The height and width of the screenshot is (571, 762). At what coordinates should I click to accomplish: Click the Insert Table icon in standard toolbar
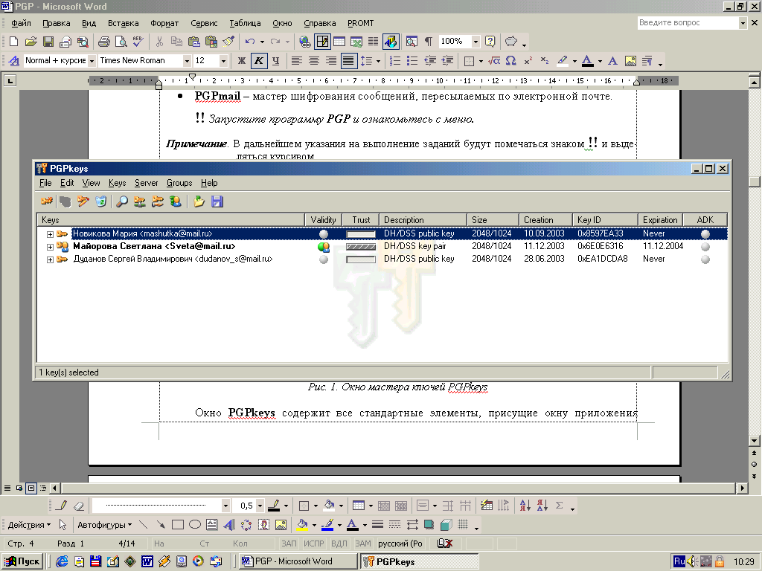tap(339, 42)
